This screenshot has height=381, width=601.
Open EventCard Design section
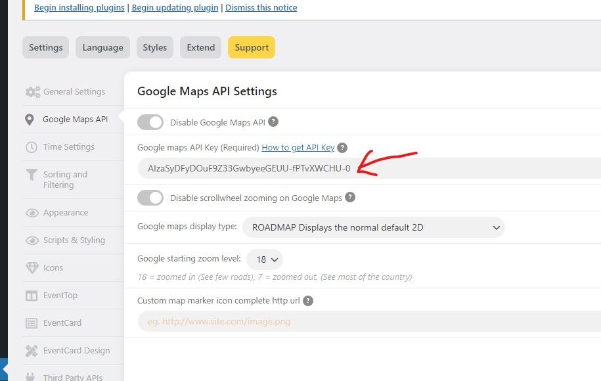point(73,351)
